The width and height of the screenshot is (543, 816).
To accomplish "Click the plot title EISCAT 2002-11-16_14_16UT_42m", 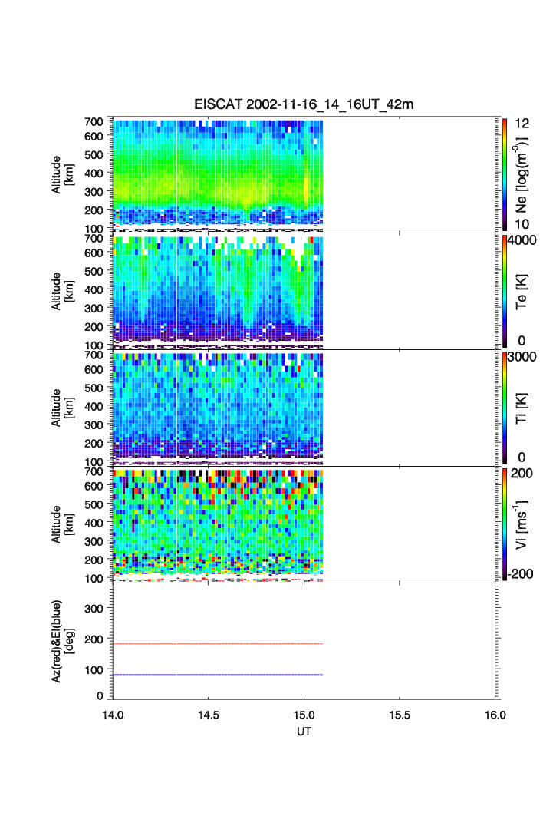I will click(x=304, y=104).
